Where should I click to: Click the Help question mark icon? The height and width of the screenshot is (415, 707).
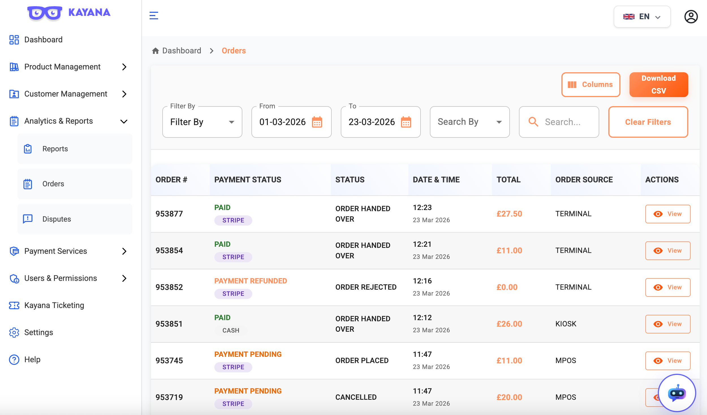pyautogui.click(x=14, y=360)
